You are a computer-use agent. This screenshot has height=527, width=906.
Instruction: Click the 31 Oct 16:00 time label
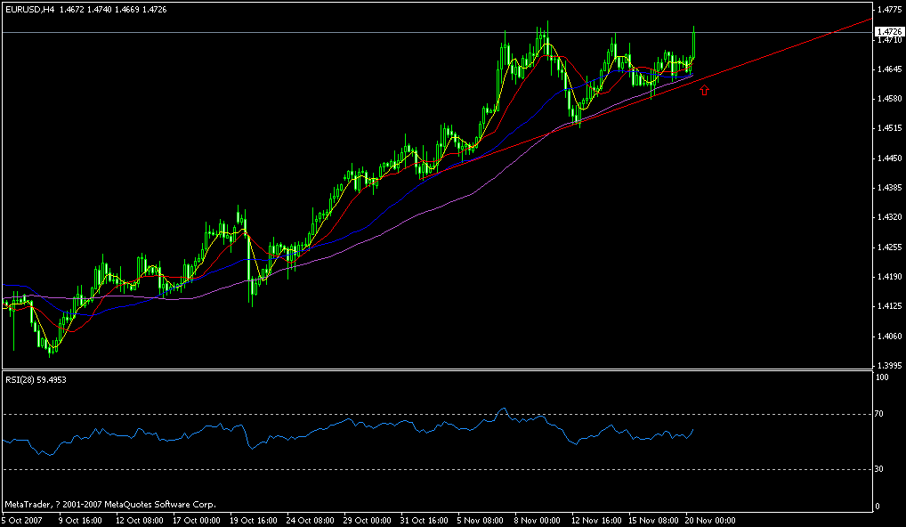tap(425, 521)
